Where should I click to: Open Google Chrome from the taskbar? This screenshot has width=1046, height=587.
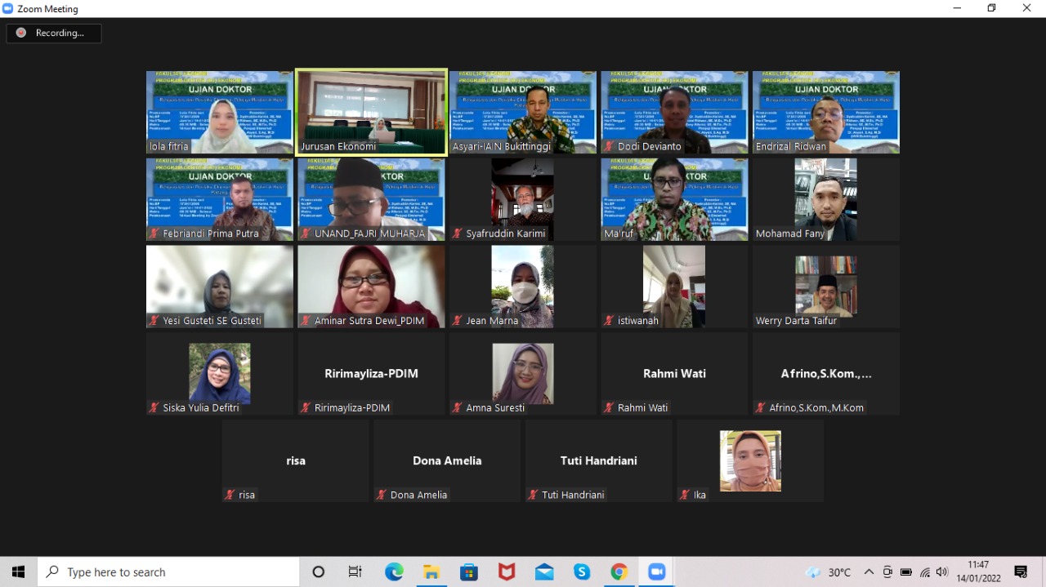click(x=619, y=572)
